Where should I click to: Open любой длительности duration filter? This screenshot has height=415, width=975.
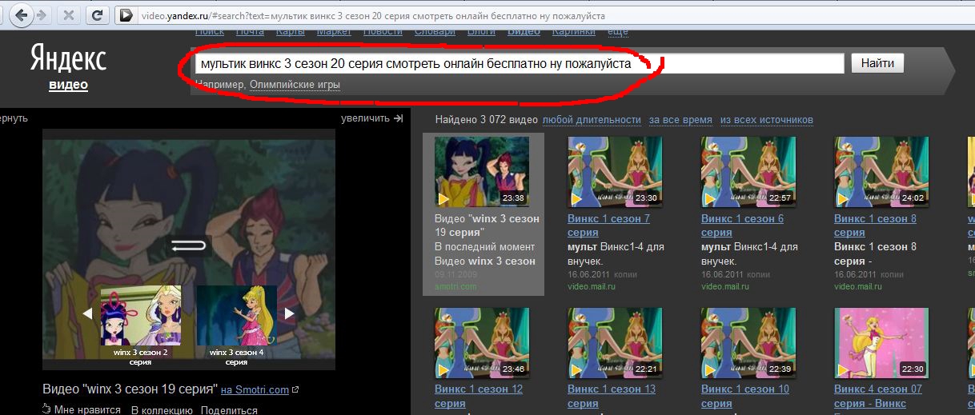click(x=592, y=119)
